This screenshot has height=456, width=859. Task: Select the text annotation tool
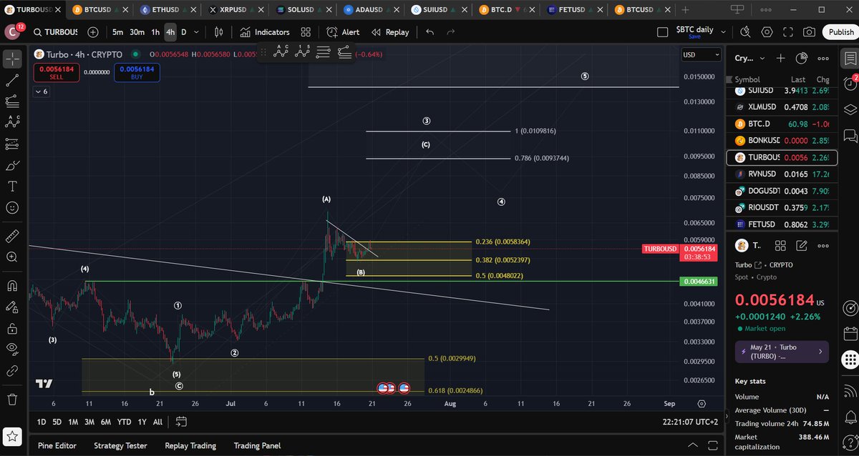(12, 186)
